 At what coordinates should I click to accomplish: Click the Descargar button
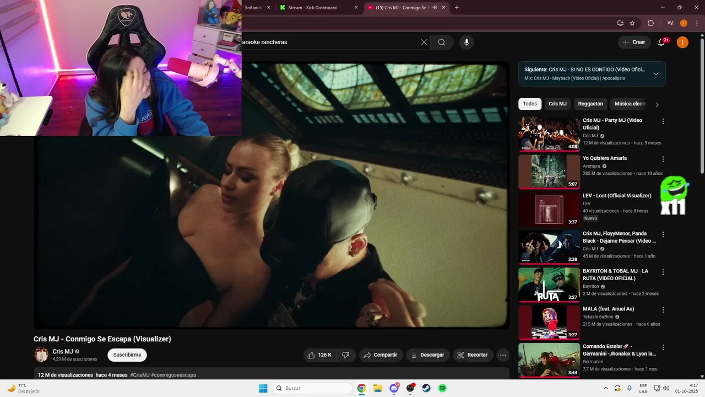click(428, 355)
